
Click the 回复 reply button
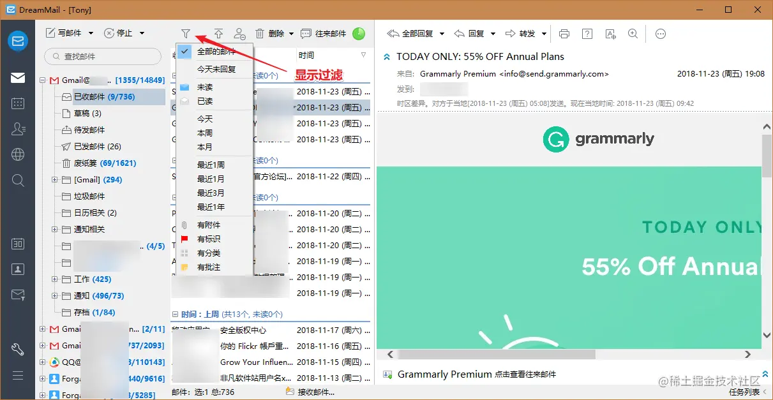click(469, 34)
